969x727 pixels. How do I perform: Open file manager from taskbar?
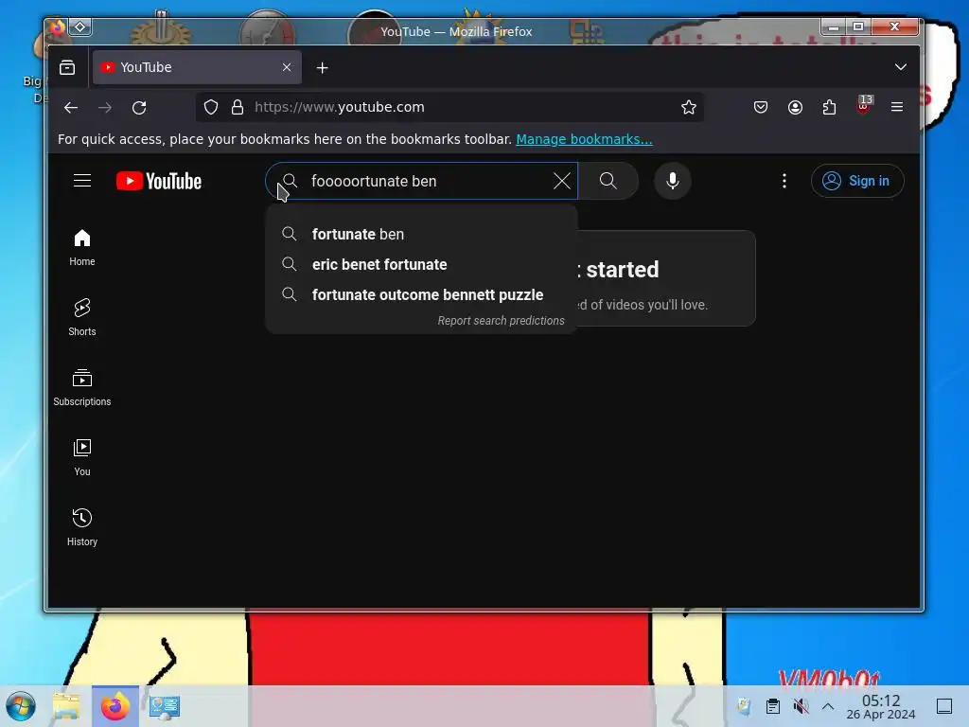pos(67,706)
